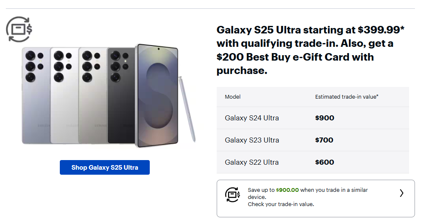Click the Galaxy S23 Ultra model row
443x219 pixels.
tap(252, 140)
